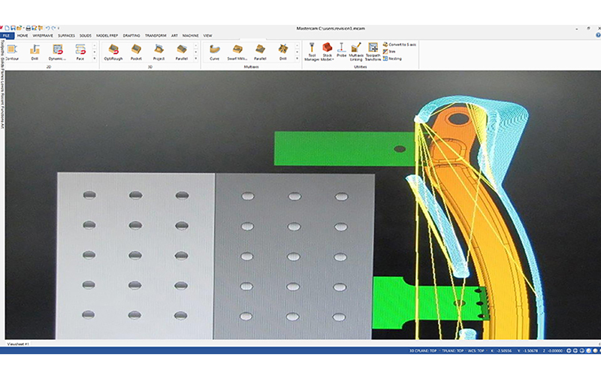Switch to the HOME tab

click(23, 35)
